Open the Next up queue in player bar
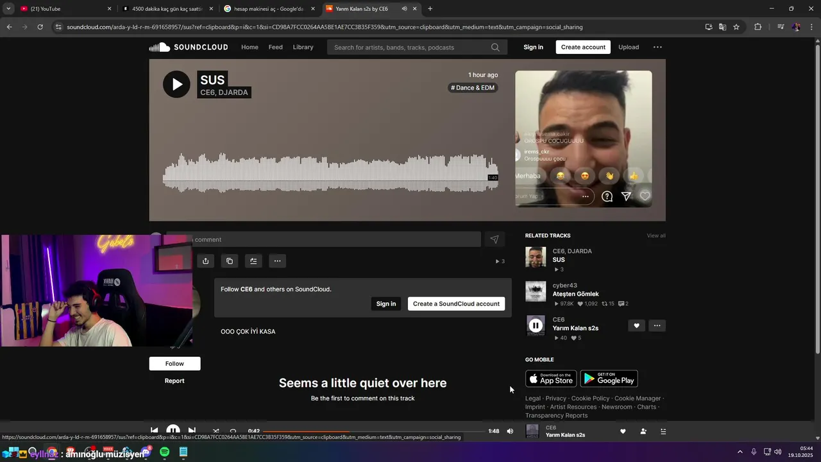821x462 pixels. click(x=663, y=431)
